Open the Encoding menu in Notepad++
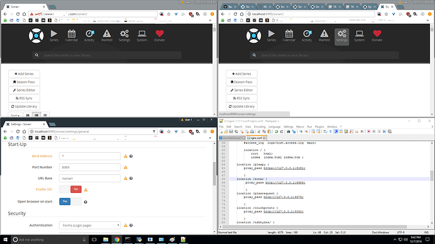This screenshot has width=435, height=244. [x=259, y=126]
